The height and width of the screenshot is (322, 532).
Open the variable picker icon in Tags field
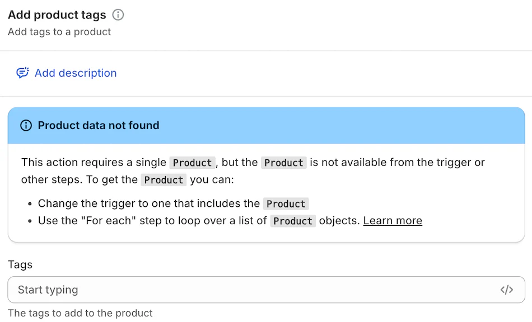click(x=506, y=290)
